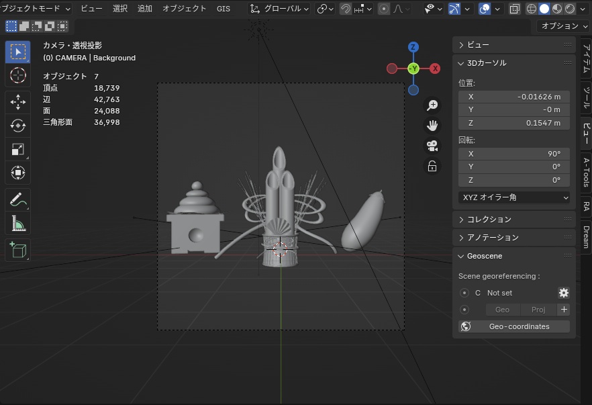Screen dimensions: 592x405
Task: Select the Scale tool in toolbar
Action: point(18,150)
